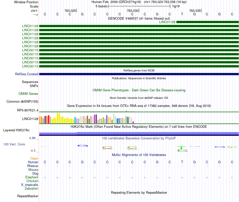Select the Chicken species label
This screenshot has height=202, width=239.
32,181
